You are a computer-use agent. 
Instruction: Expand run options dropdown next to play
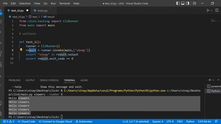[212, 10]
